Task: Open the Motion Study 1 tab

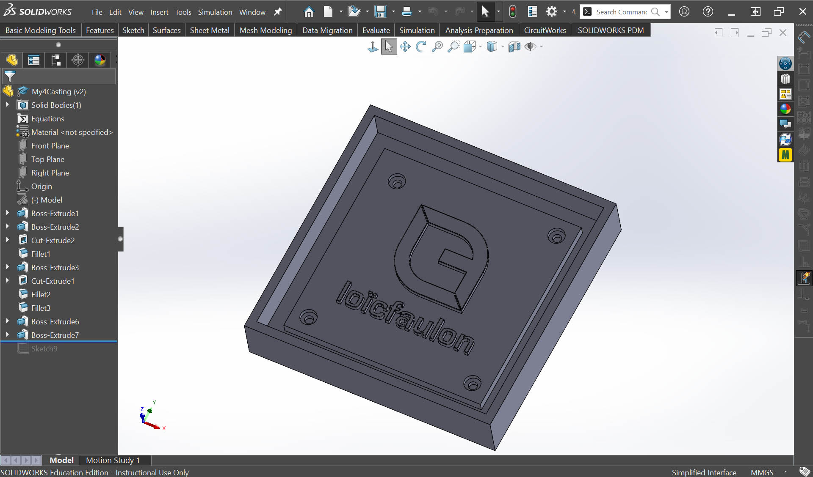Action: pyautogui.click(x=113, y=460)
